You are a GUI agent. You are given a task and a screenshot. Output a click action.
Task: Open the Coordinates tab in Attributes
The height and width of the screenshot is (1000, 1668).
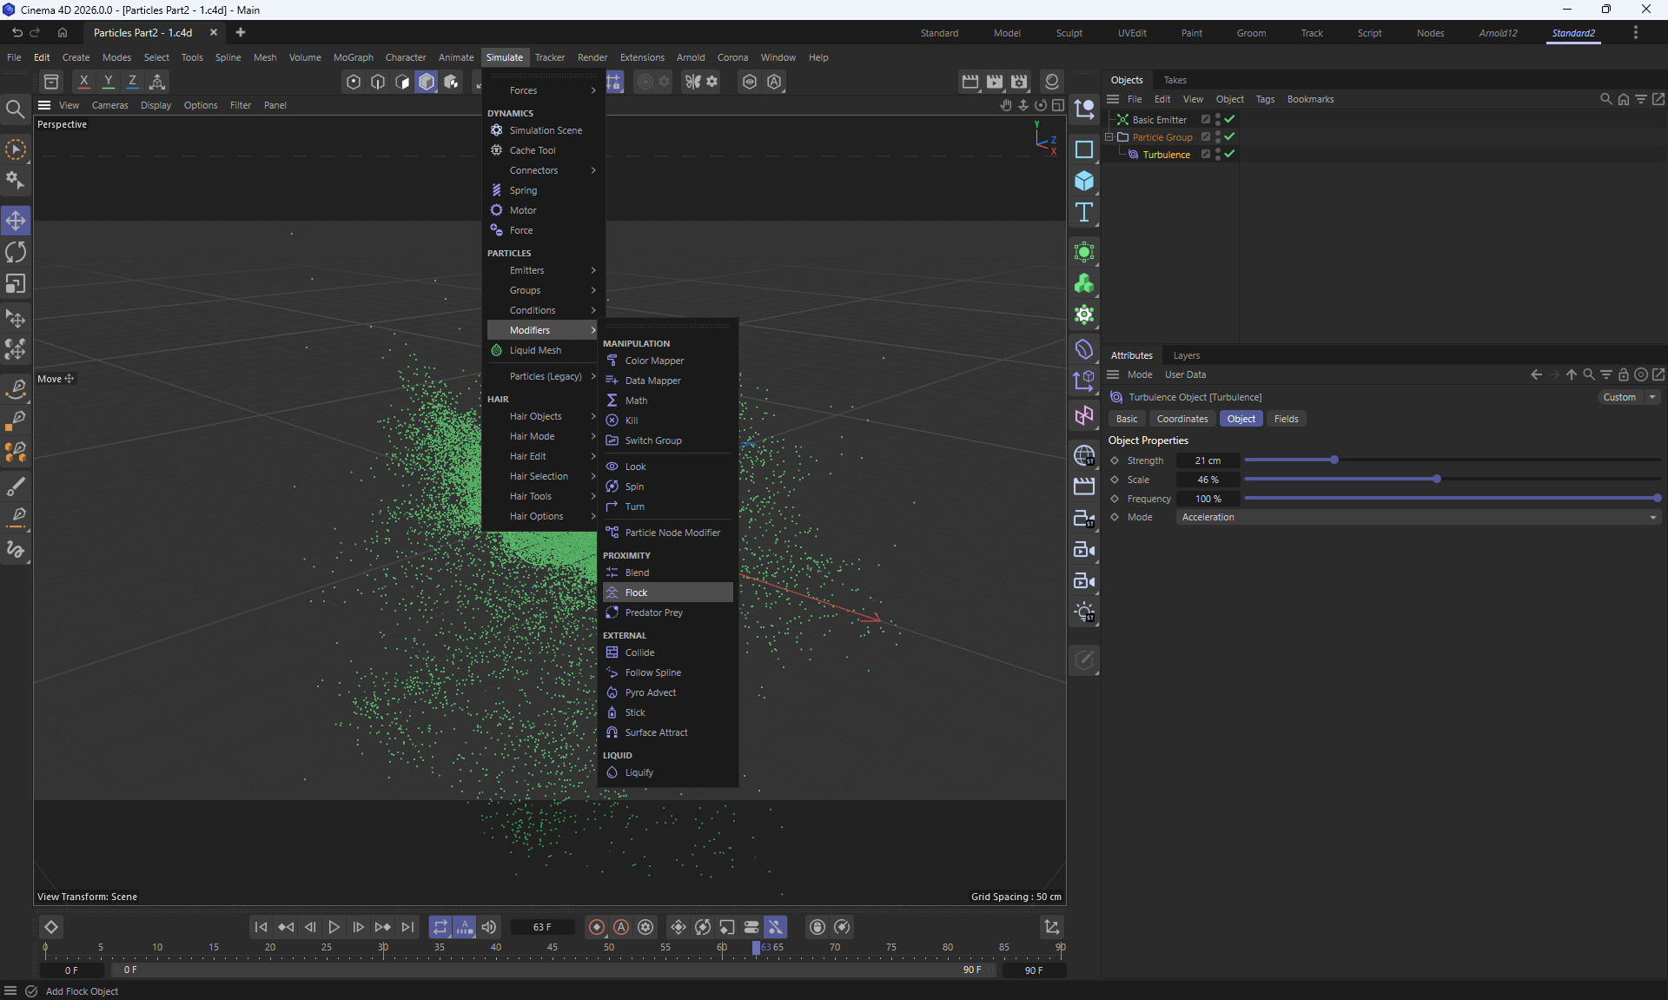click(x=1181, y=419)
